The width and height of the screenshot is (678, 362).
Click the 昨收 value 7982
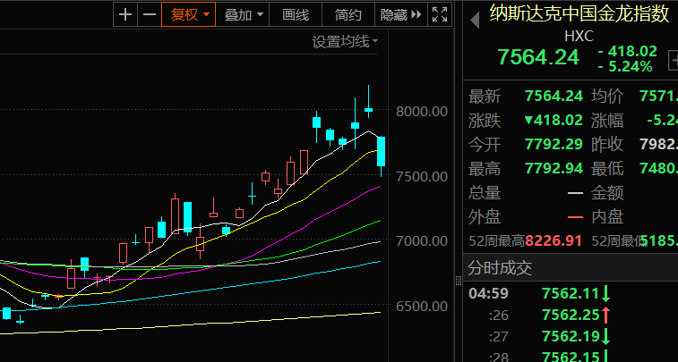pyautogui.click(x=659, y=144)
